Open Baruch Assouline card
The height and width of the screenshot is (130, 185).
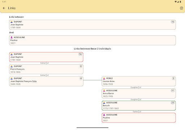click(x=139, y=105)
